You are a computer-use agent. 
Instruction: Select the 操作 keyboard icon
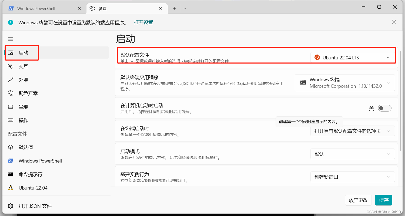(11, 120)
